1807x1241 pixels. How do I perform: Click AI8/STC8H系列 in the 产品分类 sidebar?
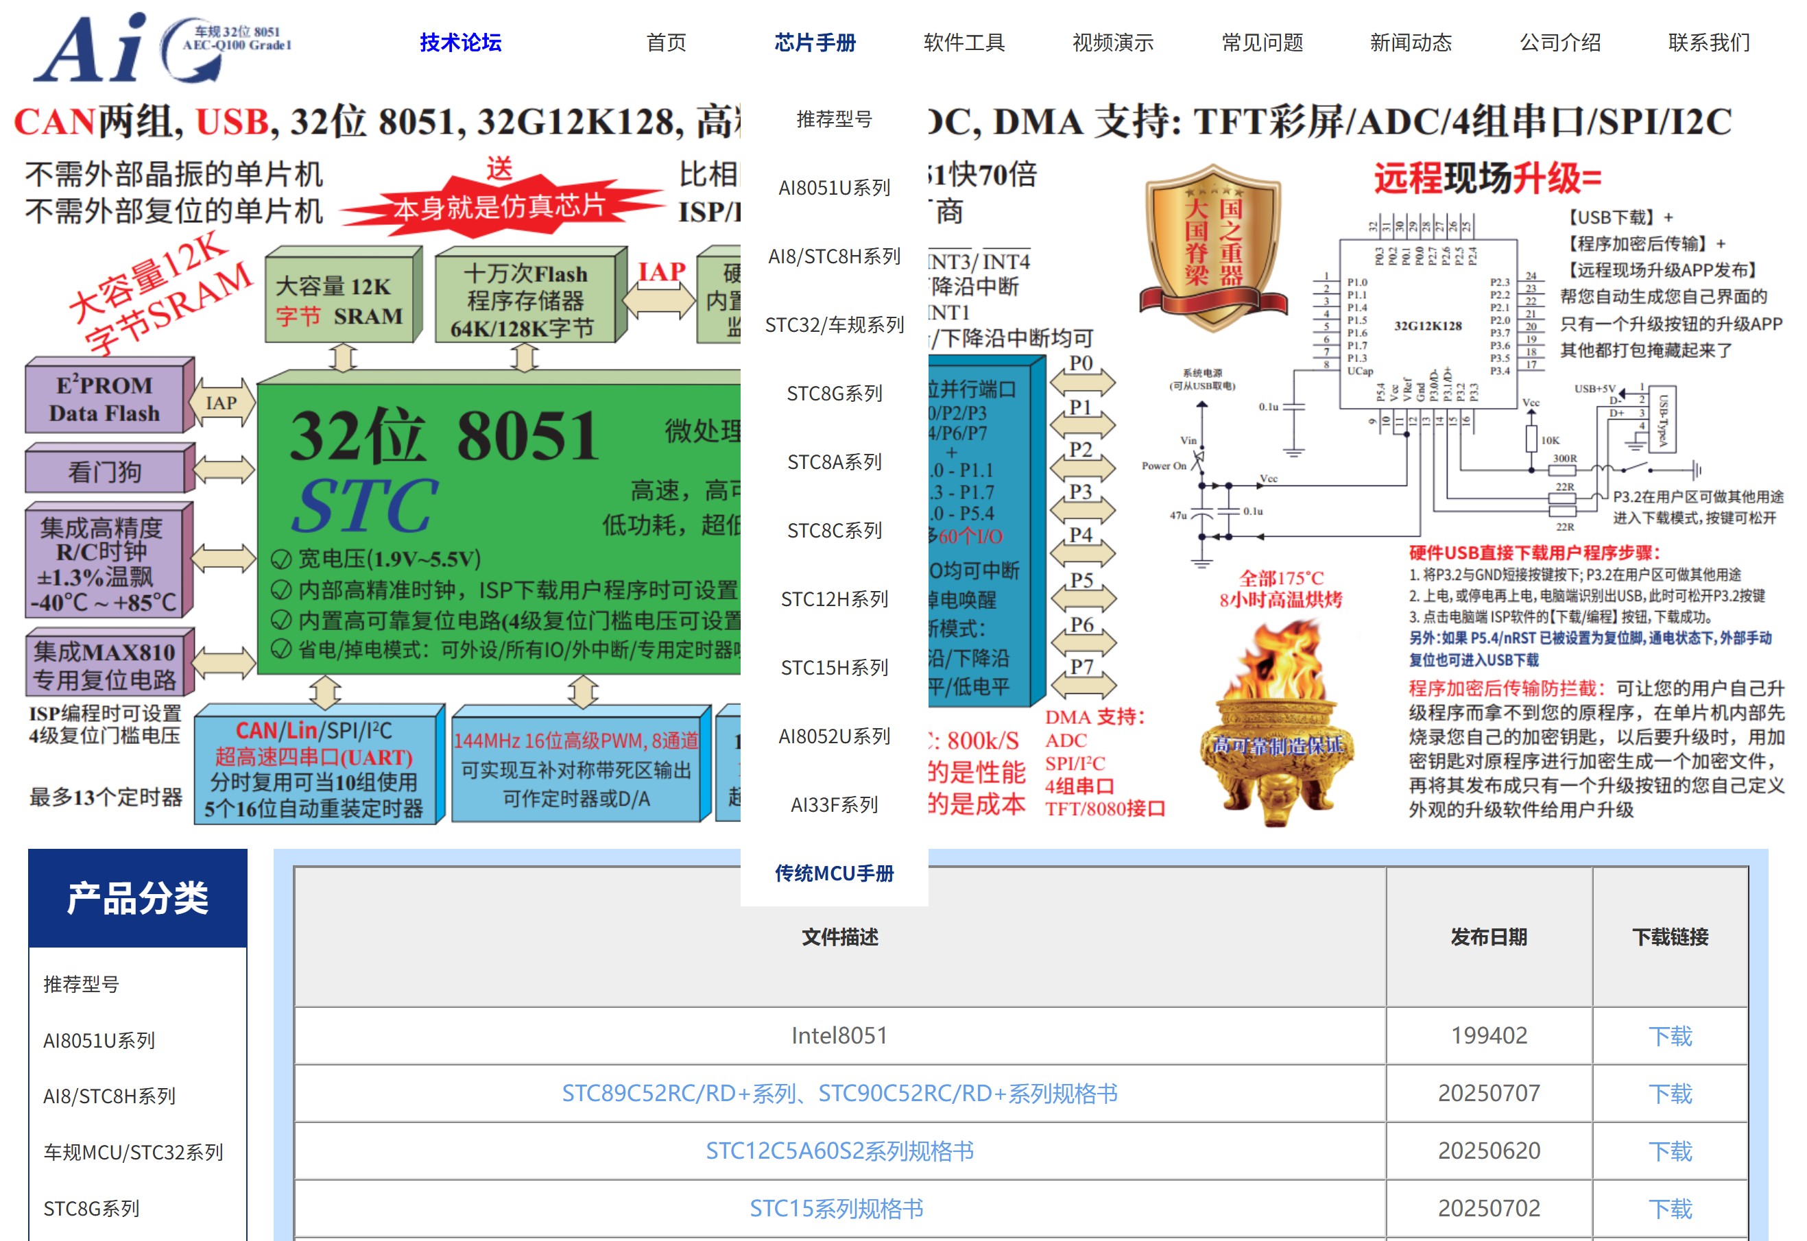click(109, 1096)
